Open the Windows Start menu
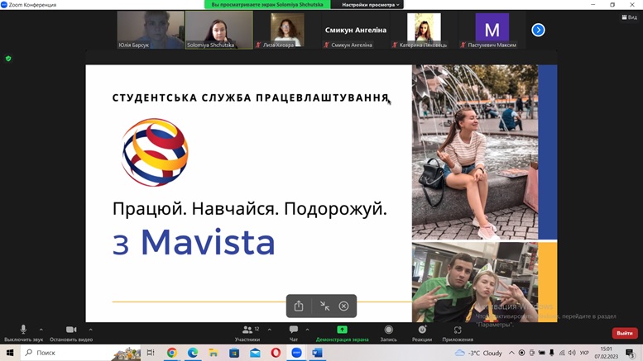643x361 pixels. [10, 353]
